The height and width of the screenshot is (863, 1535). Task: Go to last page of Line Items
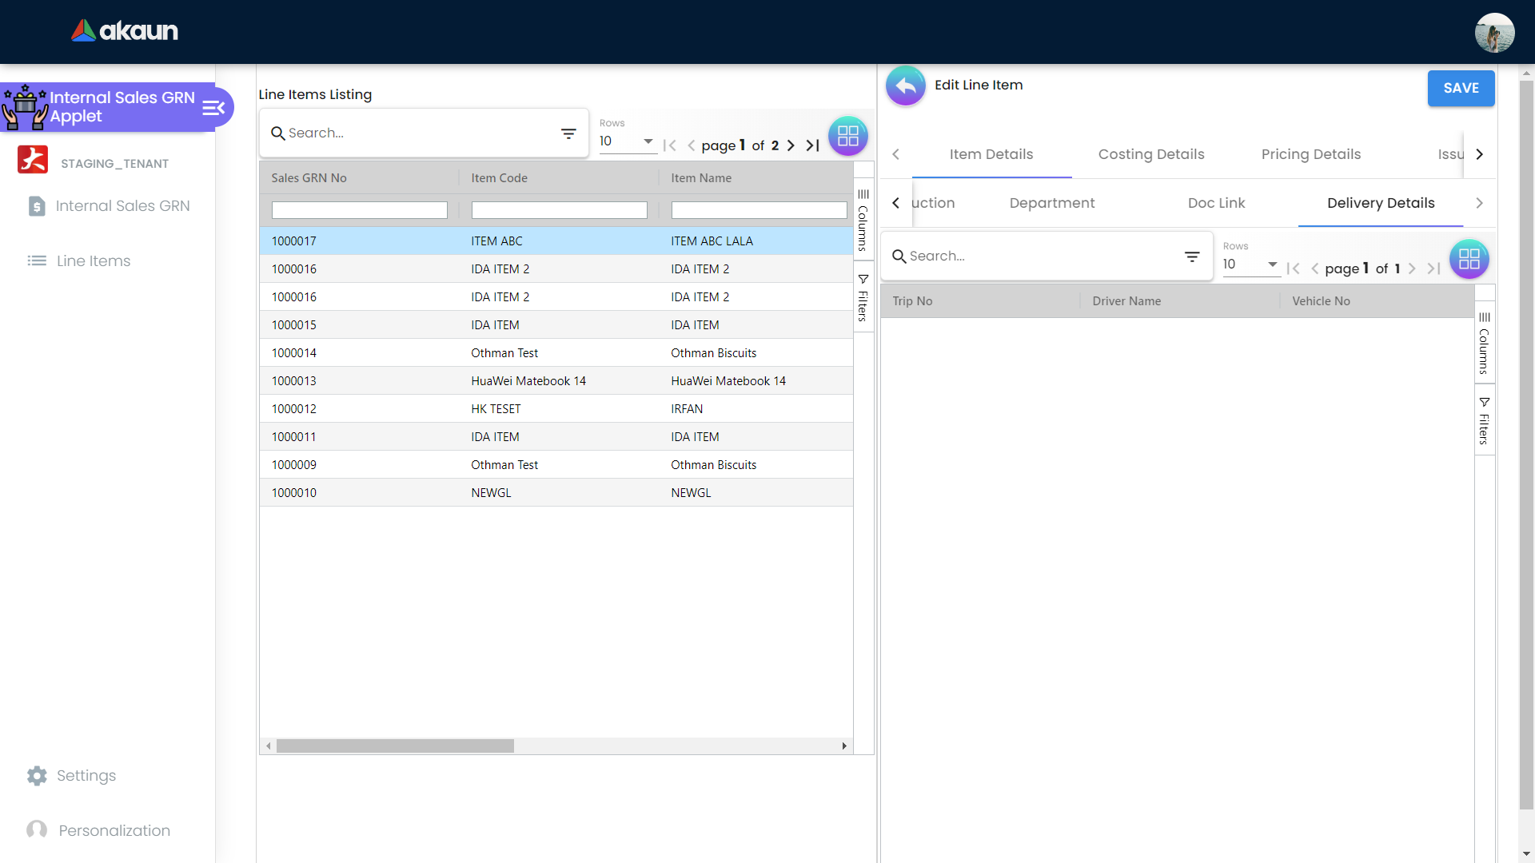click(x=812, y=145)
